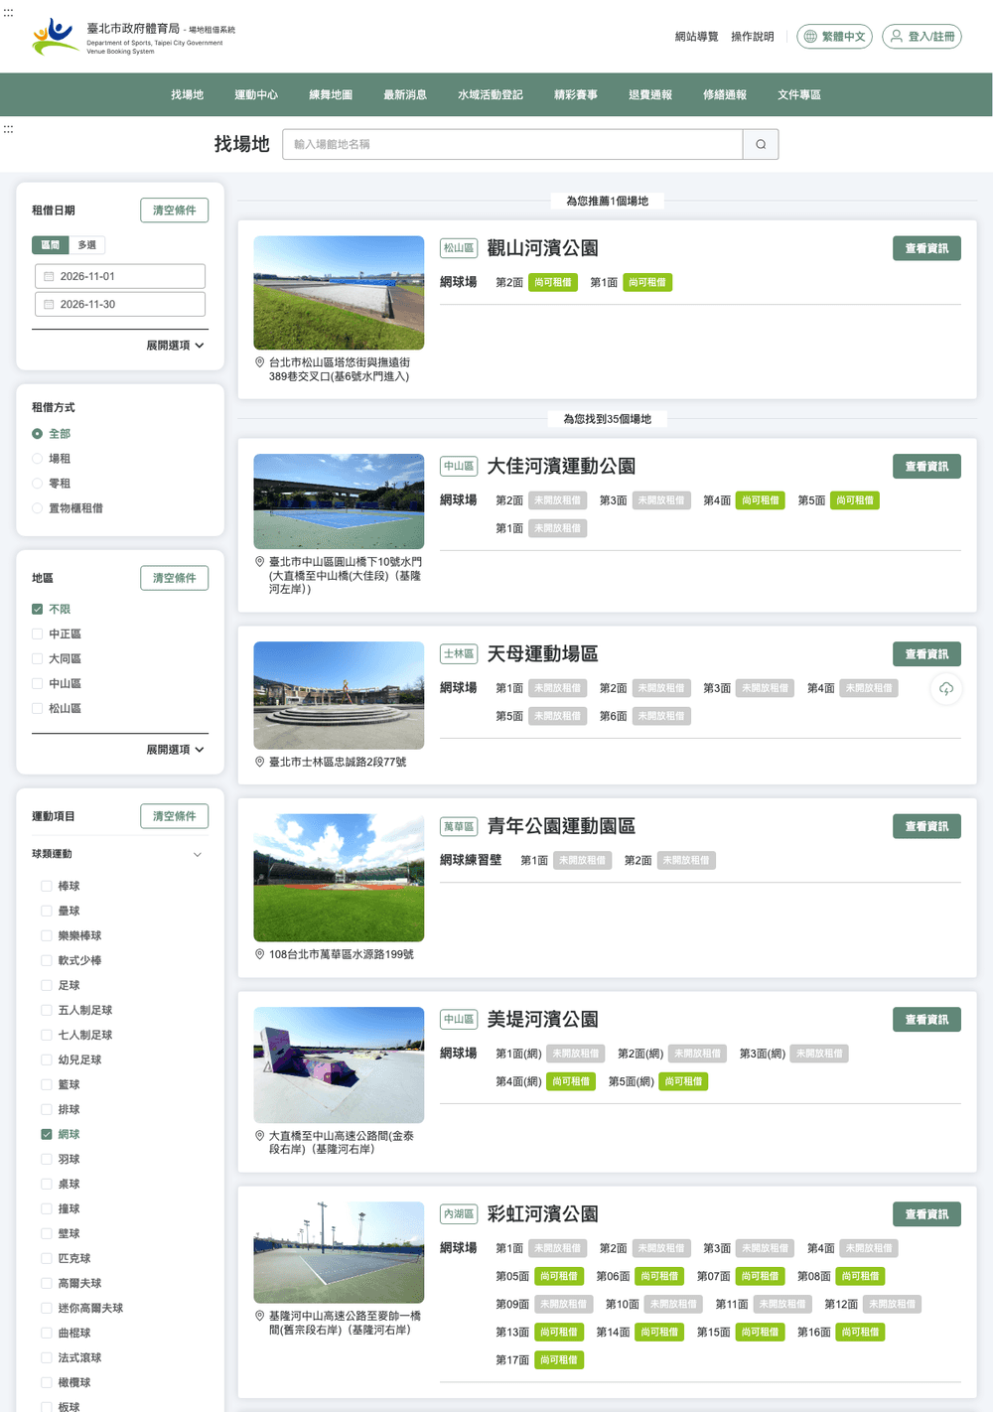Click the Taipei Sports Department logo
Viewport: 993px width, 1412px height.
pos(134,37)
